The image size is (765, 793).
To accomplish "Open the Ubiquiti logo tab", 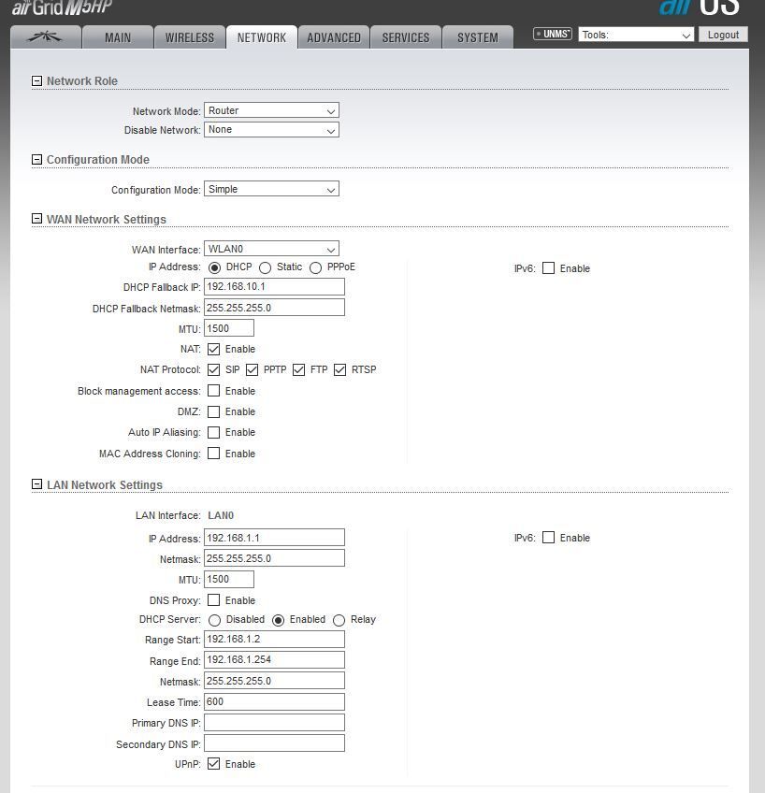I will 45,37.
